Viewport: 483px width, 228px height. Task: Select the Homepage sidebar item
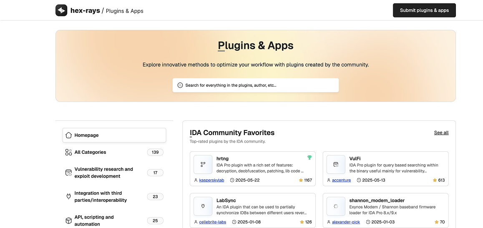tap(114, 135)
